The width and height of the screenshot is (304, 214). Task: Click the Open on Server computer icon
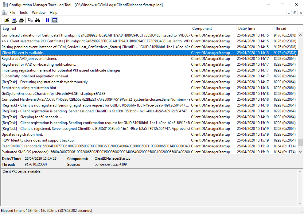click(x=14, y=20)
